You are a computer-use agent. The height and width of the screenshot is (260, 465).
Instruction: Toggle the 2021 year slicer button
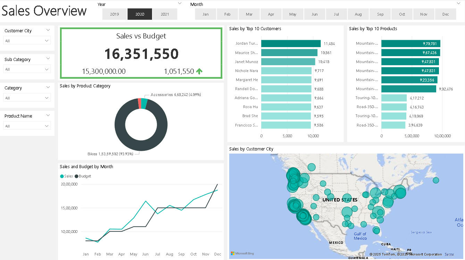[x=165, y=14]
